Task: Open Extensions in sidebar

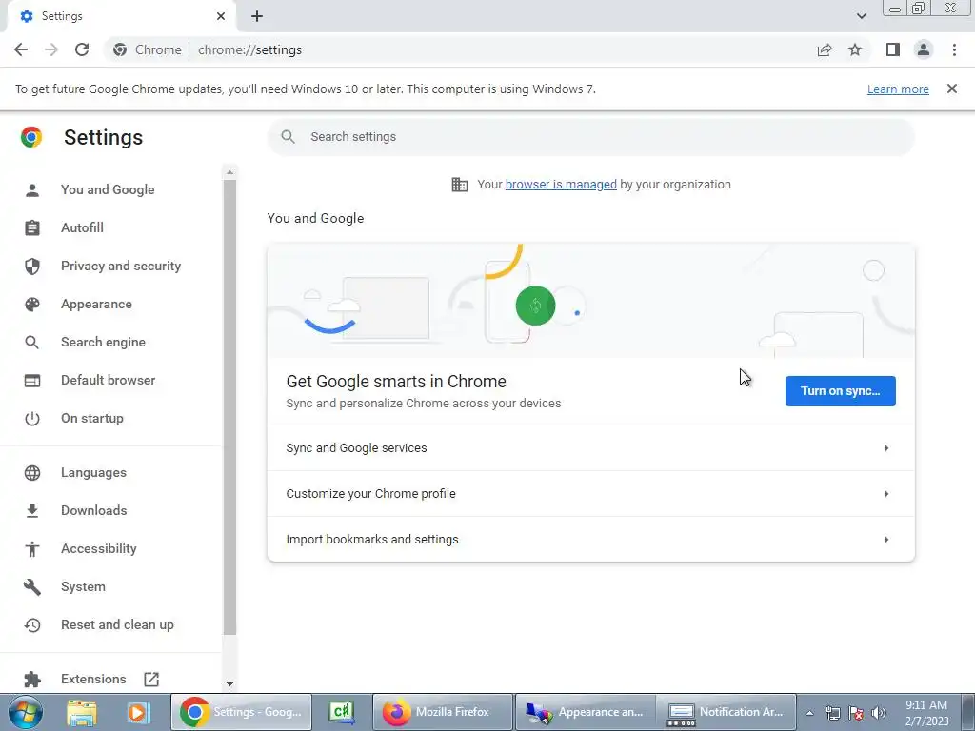Action: tap(93, 679)
